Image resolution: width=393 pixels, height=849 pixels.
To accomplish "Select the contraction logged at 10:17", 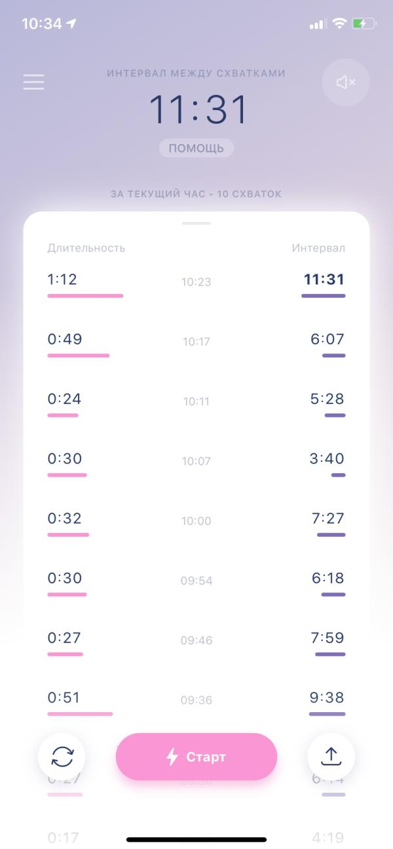I will [x=196, y=342].
